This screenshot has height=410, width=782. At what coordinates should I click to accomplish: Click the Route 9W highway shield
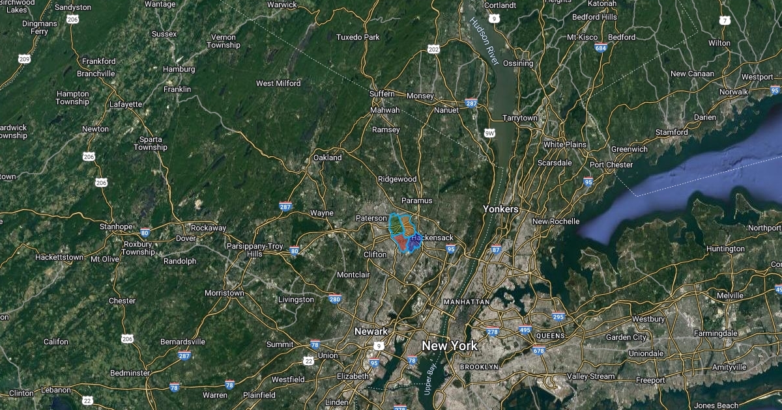tap(489, 133)
